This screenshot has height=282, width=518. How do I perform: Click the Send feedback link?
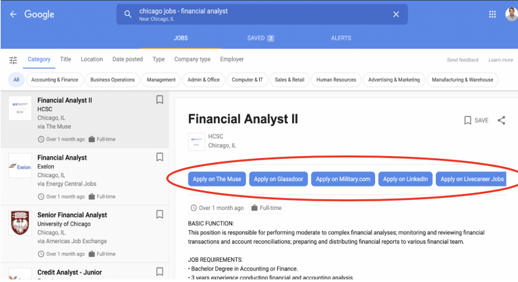pos(463,60)
